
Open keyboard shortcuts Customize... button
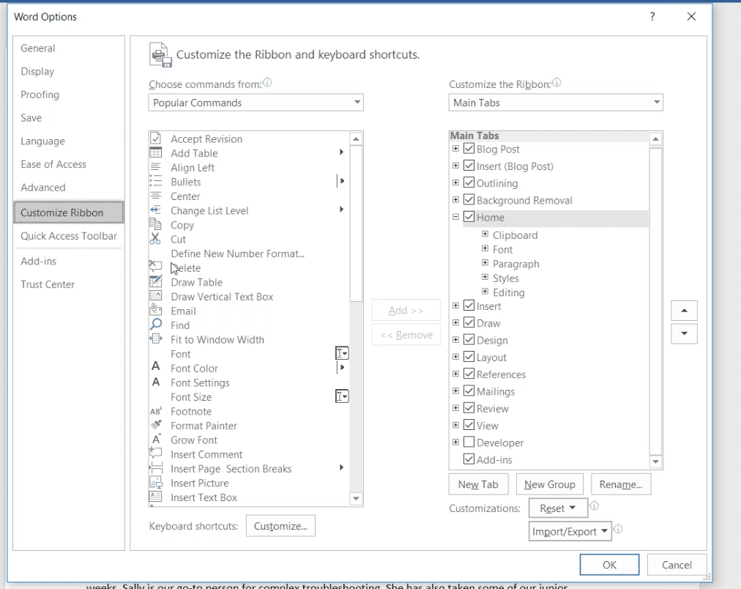280,526
